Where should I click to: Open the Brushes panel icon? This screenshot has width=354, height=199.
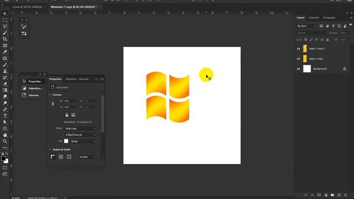(24, 27)
